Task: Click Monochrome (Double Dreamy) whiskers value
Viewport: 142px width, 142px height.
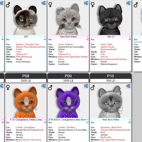Action: [114, 59]
